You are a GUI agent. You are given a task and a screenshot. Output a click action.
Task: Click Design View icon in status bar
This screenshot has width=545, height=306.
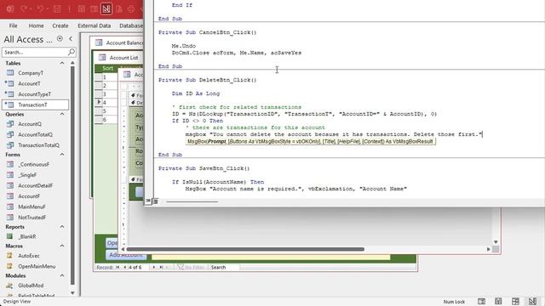(532, 301)
